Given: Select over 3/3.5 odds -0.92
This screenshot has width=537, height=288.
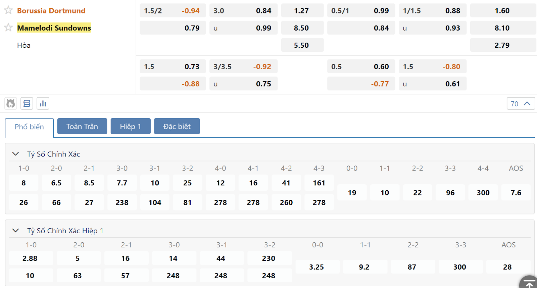Looking at the screenshot, I should point(243,66).
